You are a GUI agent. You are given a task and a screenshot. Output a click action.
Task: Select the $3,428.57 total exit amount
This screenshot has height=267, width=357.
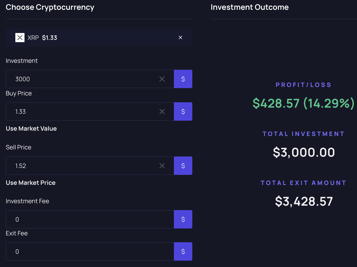[x=304, y=201]
